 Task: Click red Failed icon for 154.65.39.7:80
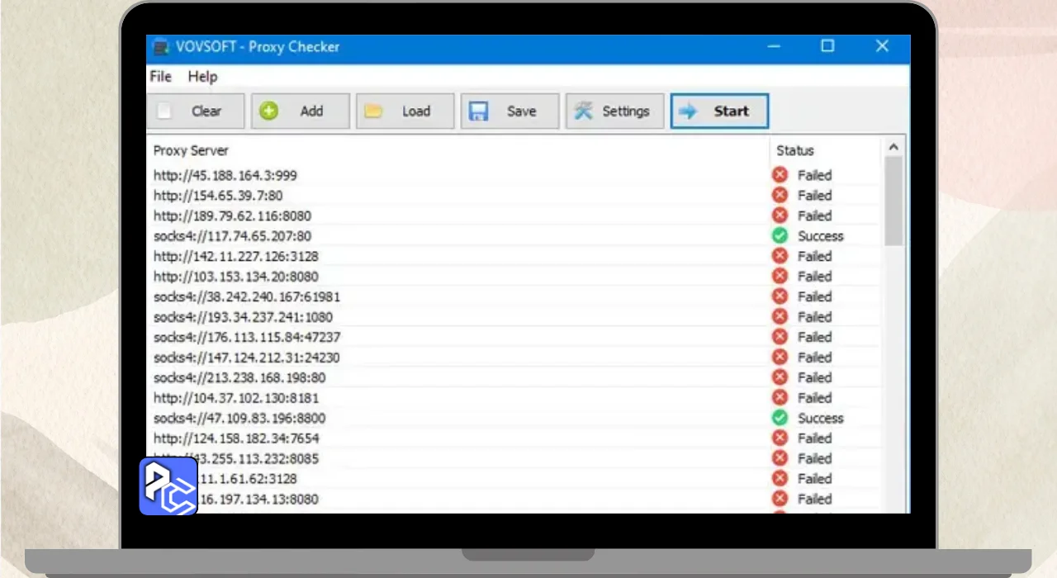click(x=780, y=195)
